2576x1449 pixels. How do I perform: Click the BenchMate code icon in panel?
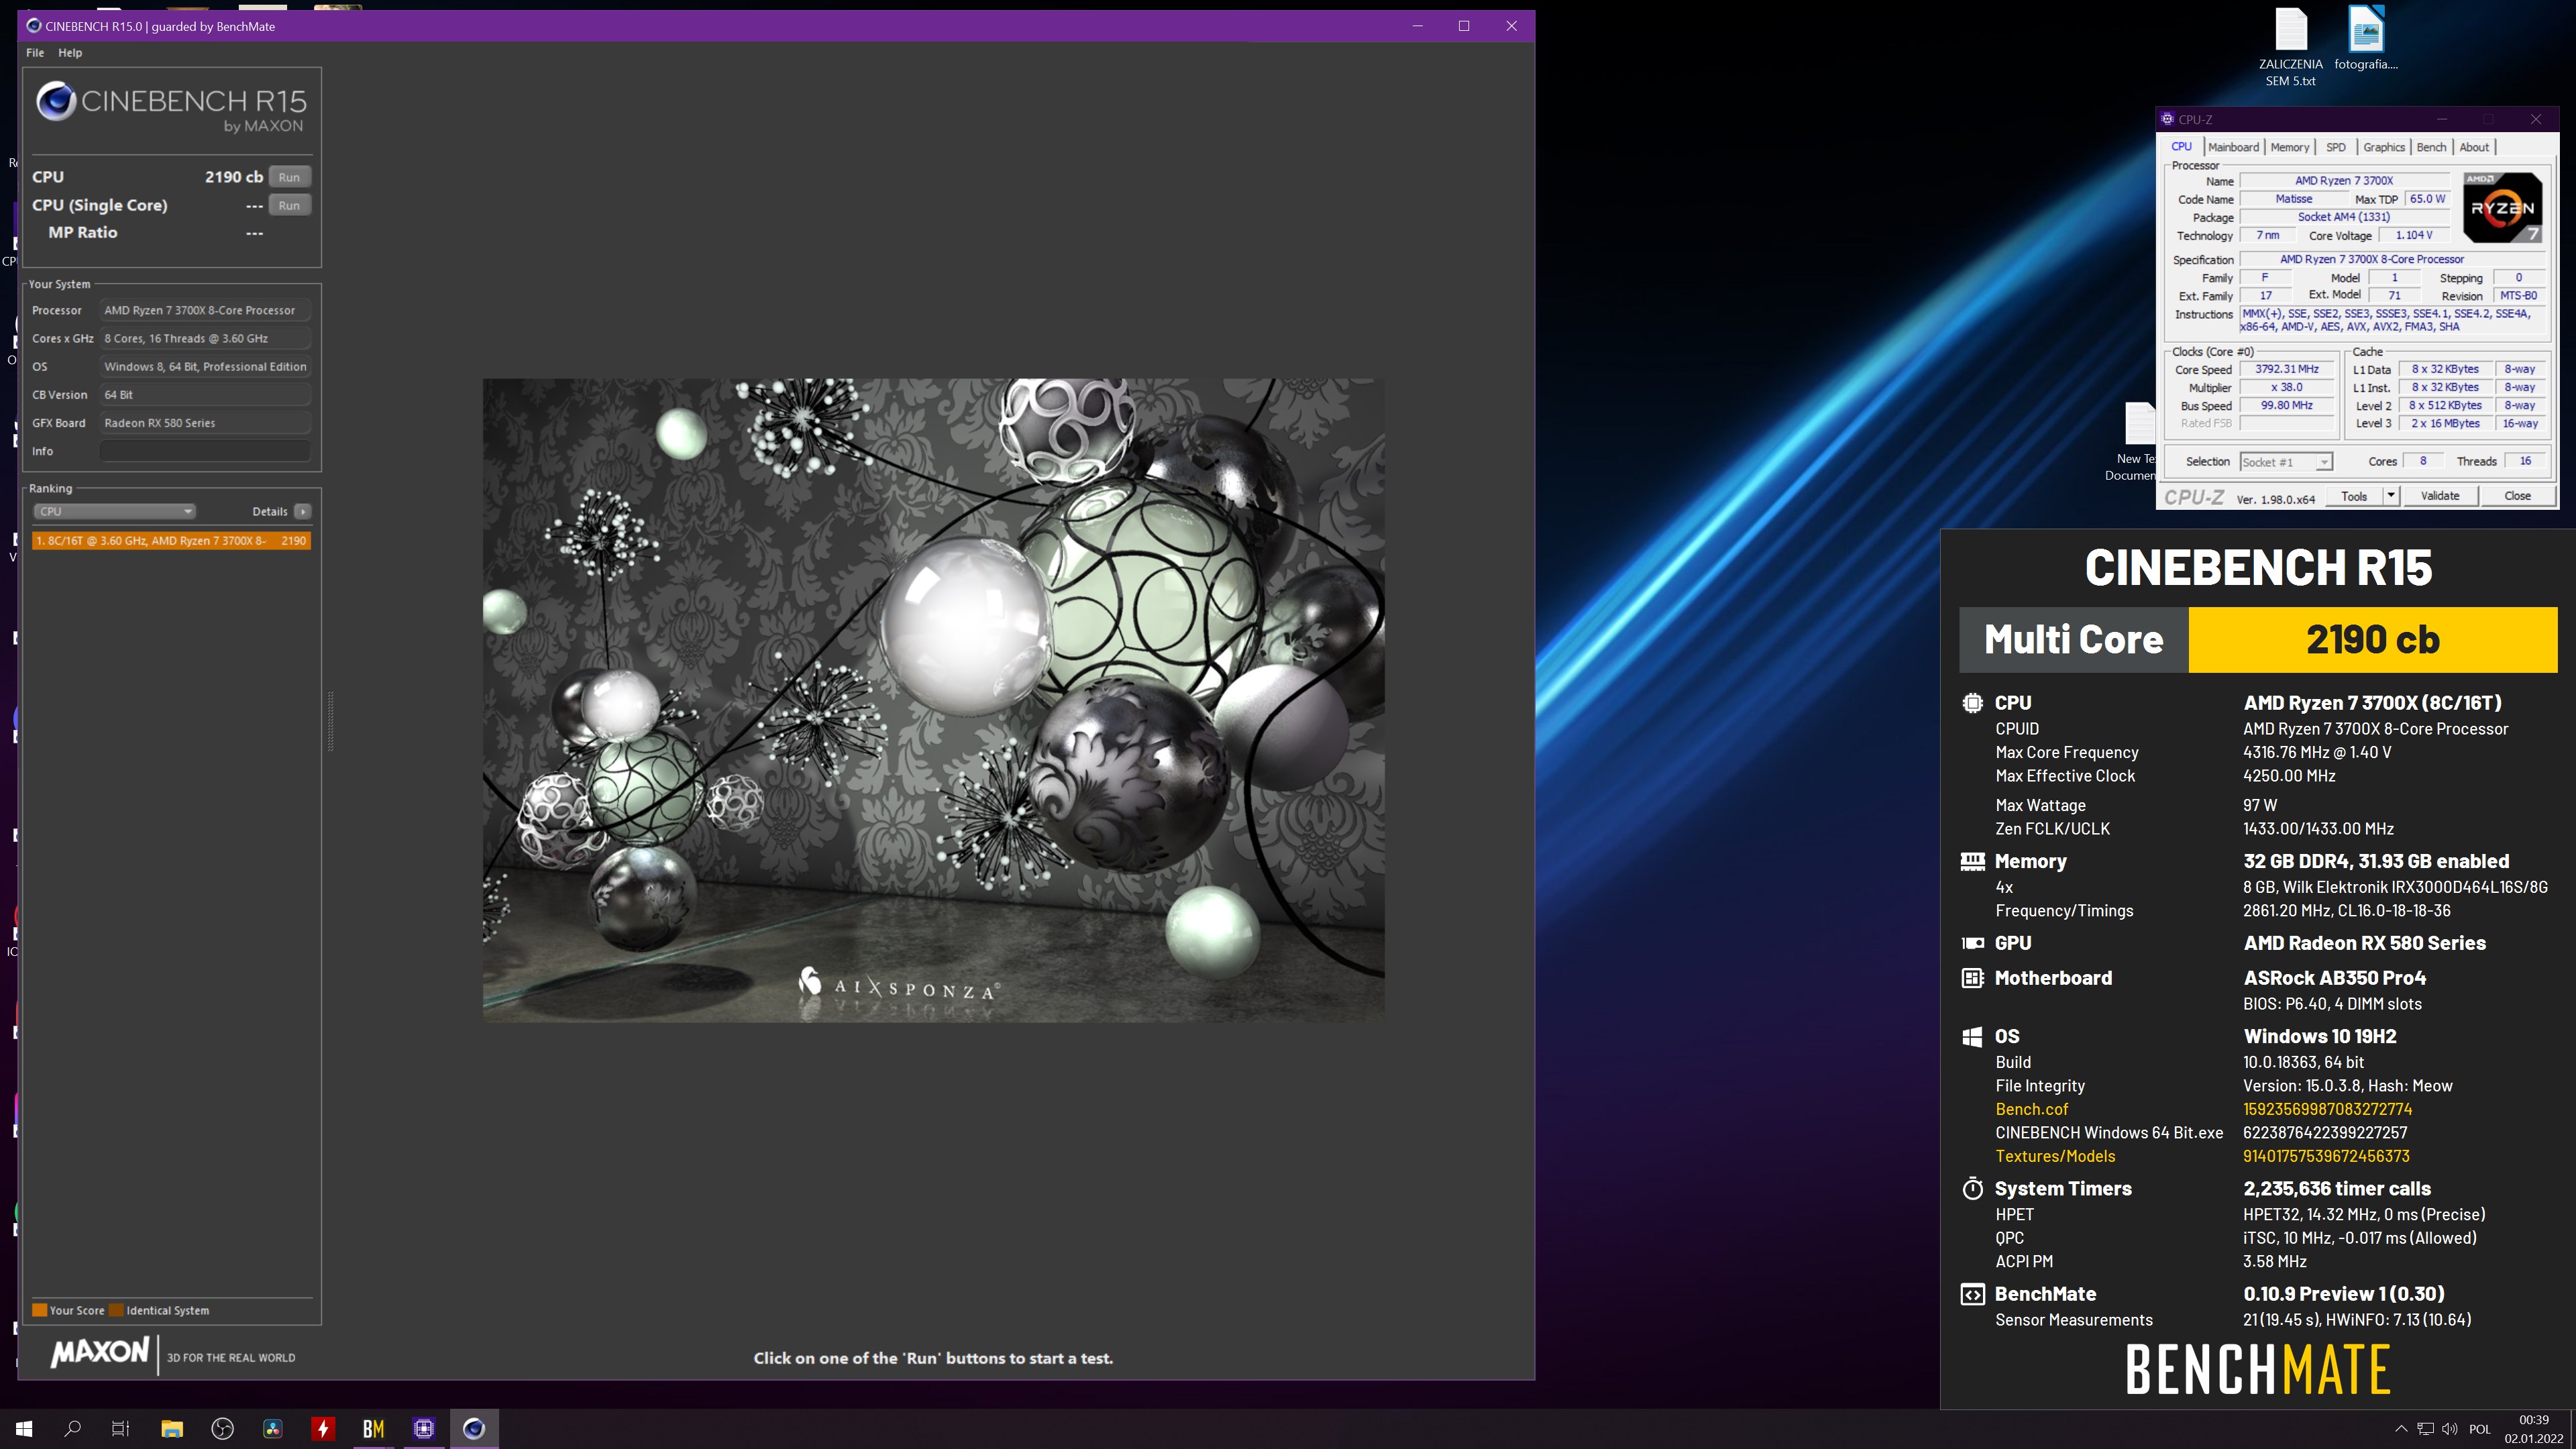(x=1972, y=1295)
